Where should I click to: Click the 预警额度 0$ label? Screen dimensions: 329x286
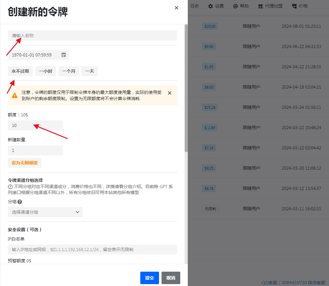tap(19, 261)
